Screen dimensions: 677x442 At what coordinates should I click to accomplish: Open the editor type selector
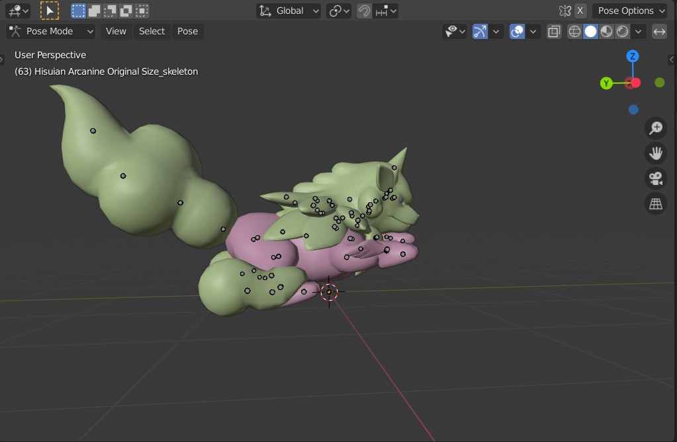(18, 11)
